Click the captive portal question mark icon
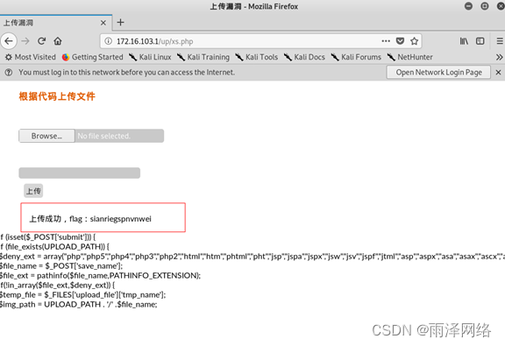Viewport: 505px width, 346px height. [x=9, y=72]
